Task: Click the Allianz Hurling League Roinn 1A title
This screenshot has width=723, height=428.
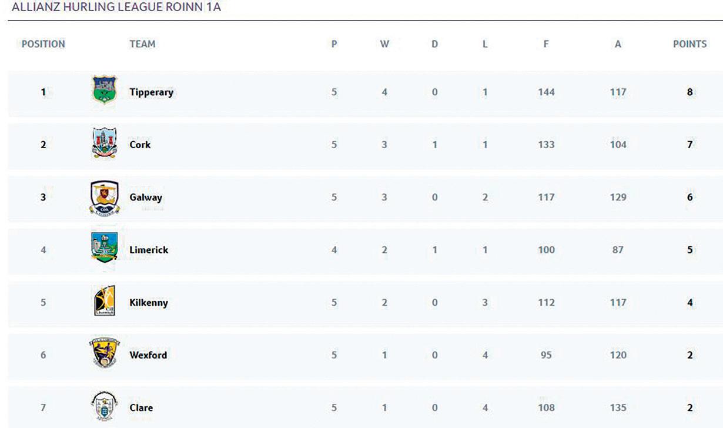Action: (116, 8)
